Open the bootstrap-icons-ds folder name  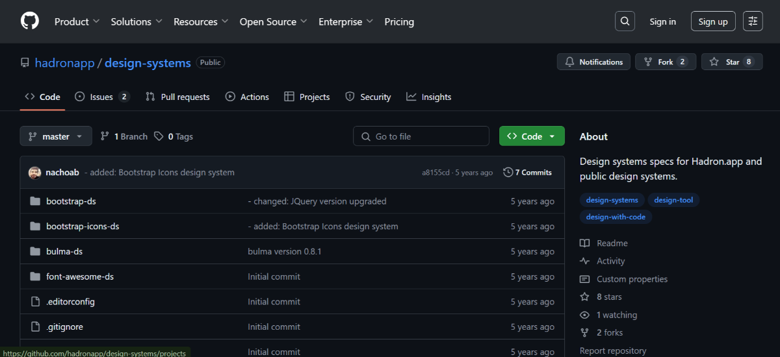tap(83, 227)
